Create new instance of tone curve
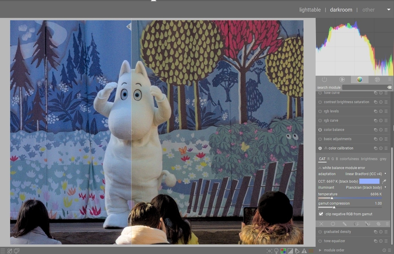The image size is (394, 254). [376, 93]
